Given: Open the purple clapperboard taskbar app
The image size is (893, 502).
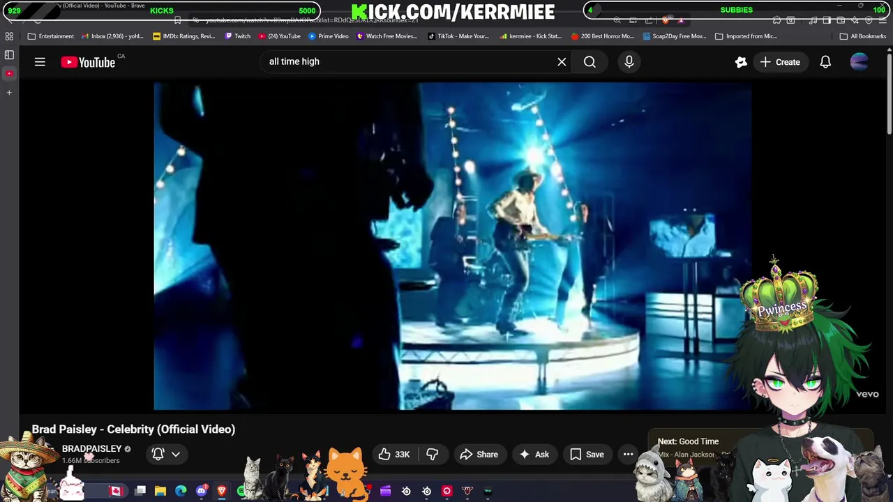Looking at the screenshot, I should (385, 492).
